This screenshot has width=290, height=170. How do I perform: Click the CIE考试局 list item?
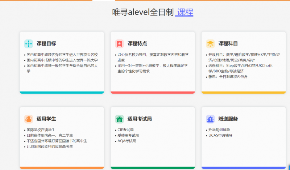(125, 130)
